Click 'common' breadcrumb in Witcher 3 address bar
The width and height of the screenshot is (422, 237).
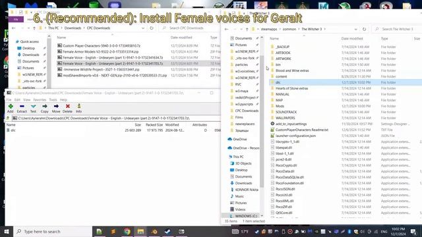click(289, 29)
